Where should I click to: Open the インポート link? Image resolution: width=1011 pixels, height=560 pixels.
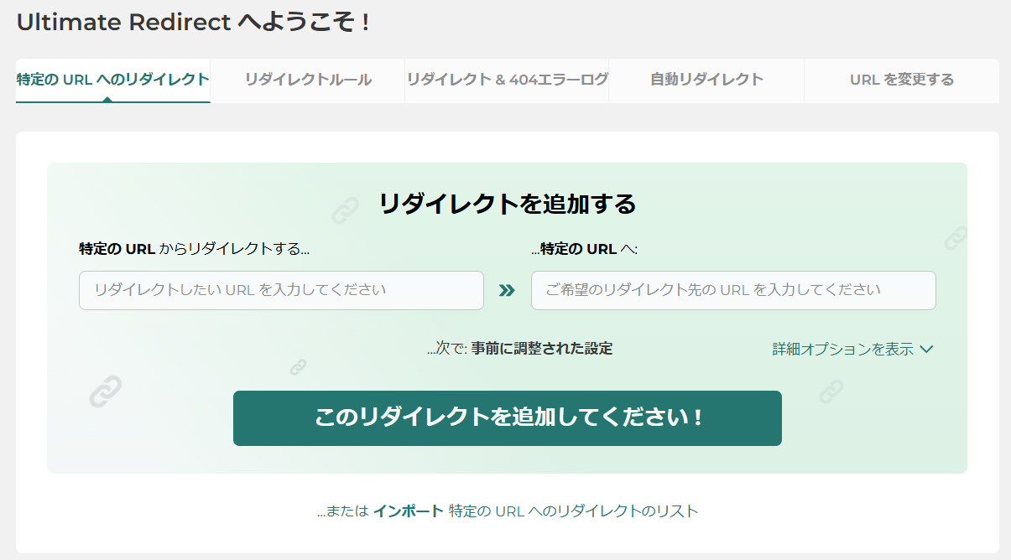(x=408, y=511)
